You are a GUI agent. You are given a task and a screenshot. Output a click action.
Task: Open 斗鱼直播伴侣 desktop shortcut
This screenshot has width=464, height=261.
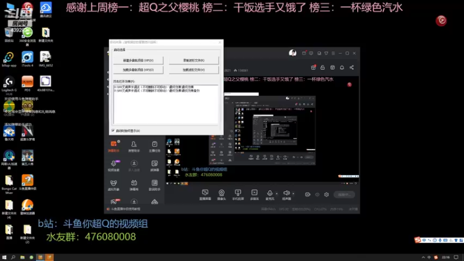click(x=27, y=182)
